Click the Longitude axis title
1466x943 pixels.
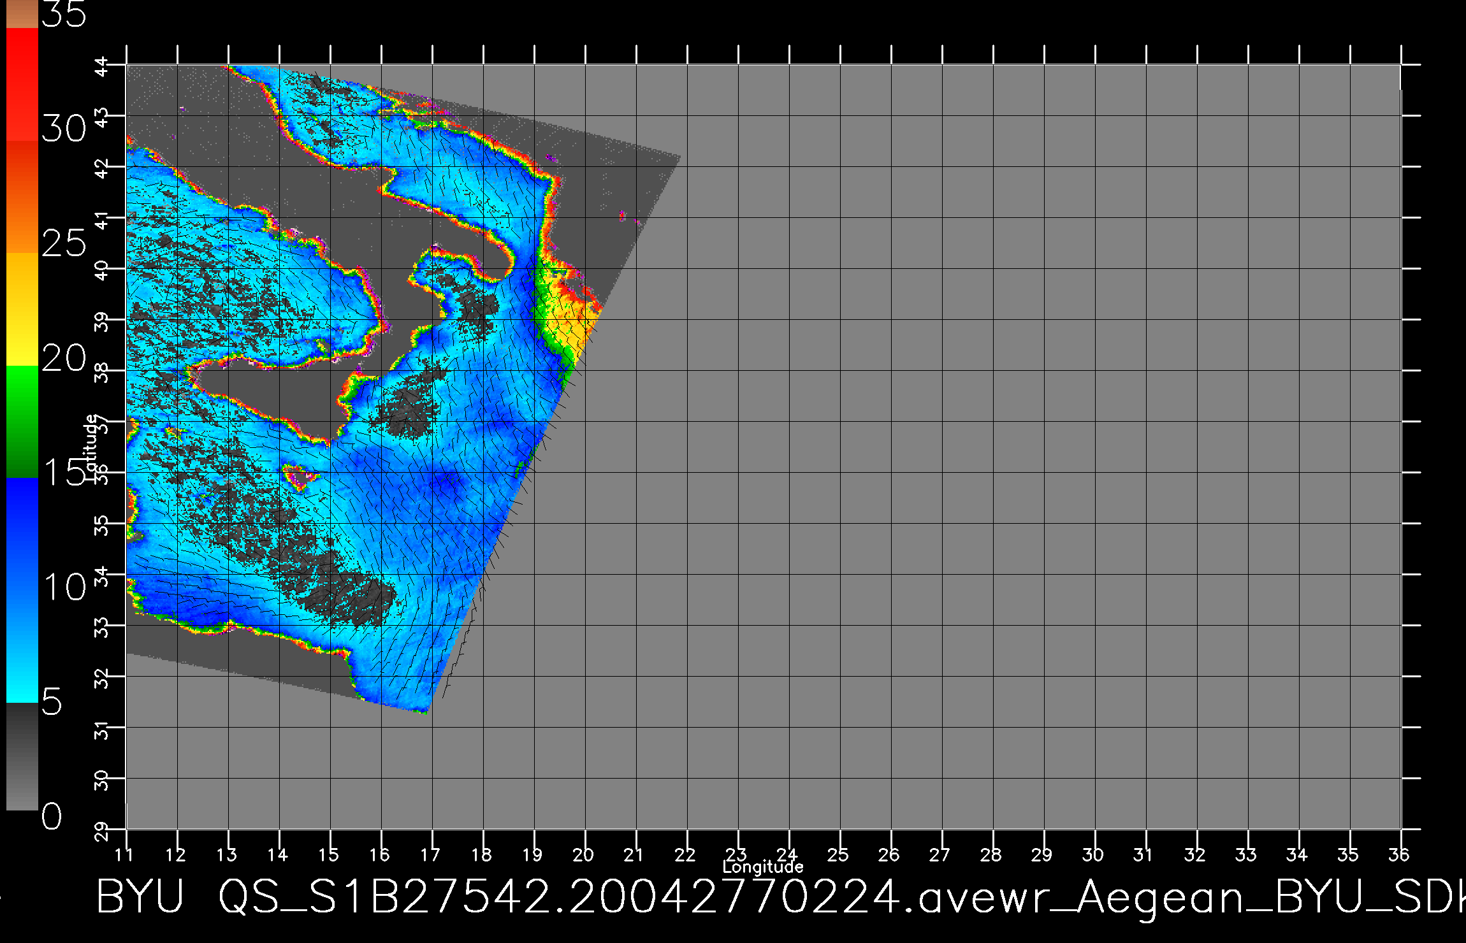point(763,867)
